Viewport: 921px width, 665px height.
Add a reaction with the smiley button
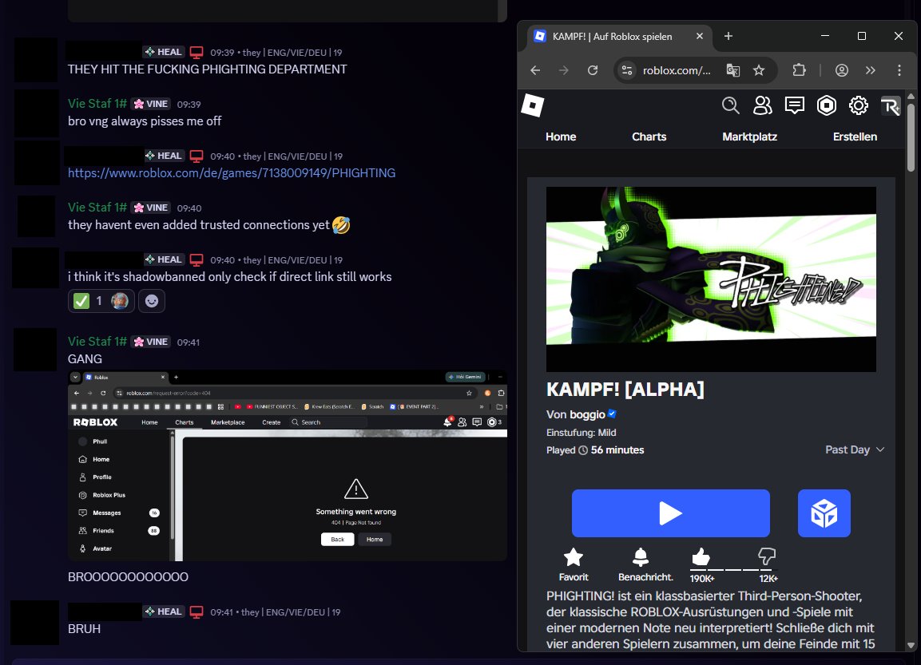[x=152, y=301]
